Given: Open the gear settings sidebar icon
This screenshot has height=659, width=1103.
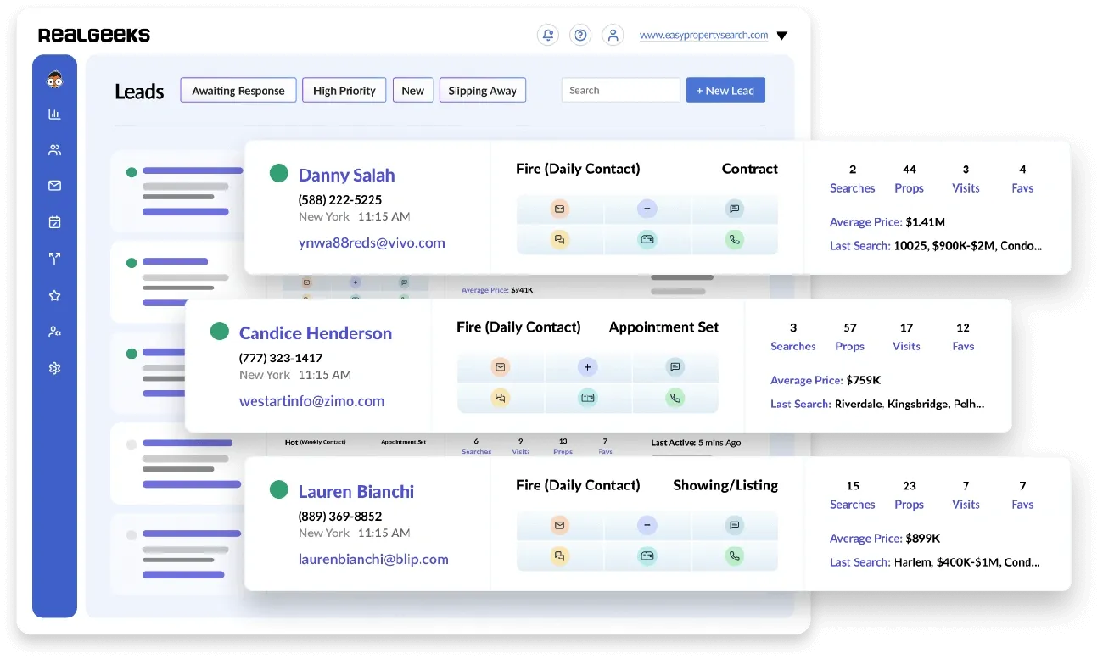Looking at the screenshot, I should click(x=54, y=368).
